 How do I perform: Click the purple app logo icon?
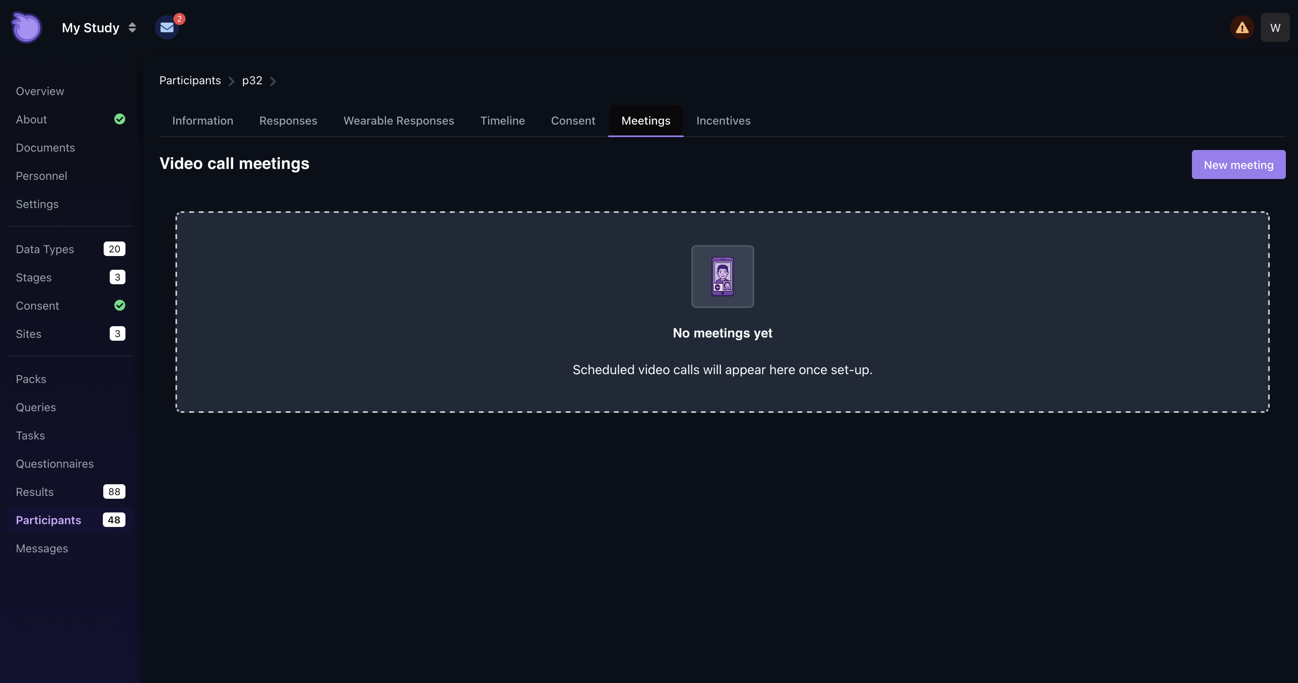(26, 28)
